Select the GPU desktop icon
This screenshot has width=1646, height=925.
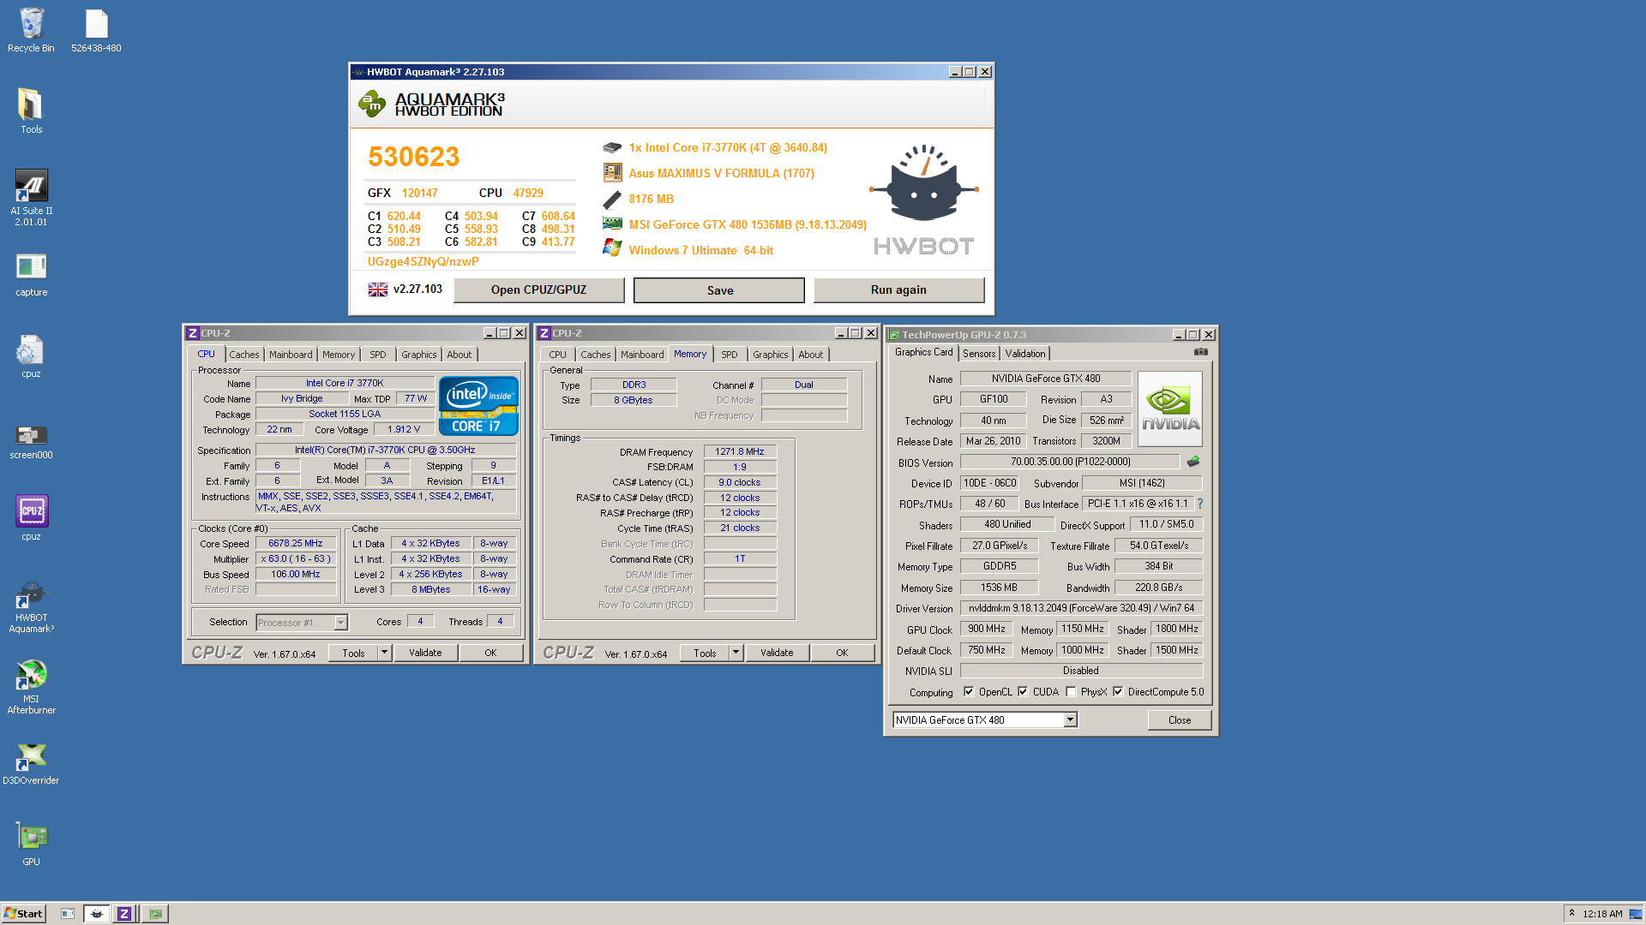click(x=31, y=844)
